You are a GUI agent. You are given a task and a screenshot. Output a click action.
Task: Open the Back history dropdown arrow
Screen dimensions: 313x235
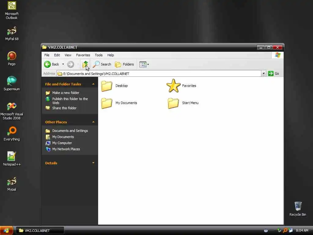[63, 64]
